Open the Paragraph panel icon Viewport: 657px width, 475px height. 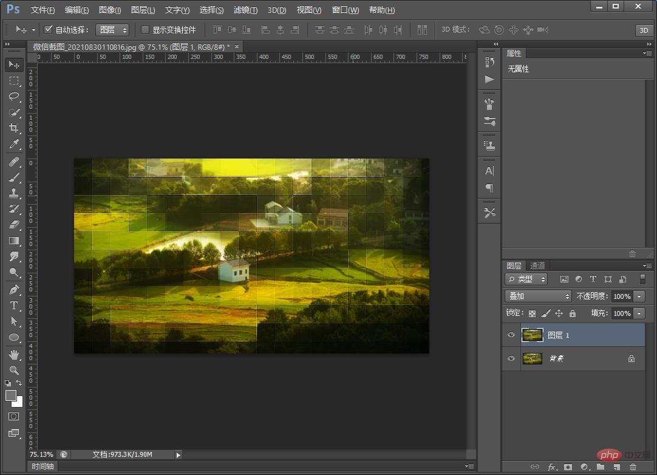coord(489,188)
